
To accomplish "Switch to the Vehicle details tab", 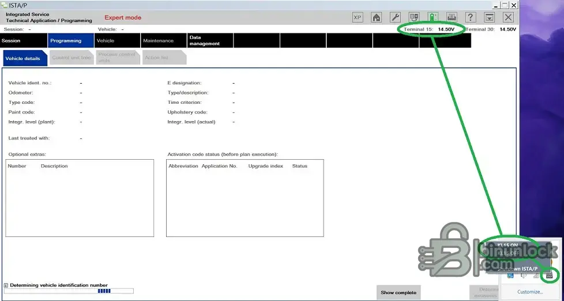I will (x=25, y=58).
